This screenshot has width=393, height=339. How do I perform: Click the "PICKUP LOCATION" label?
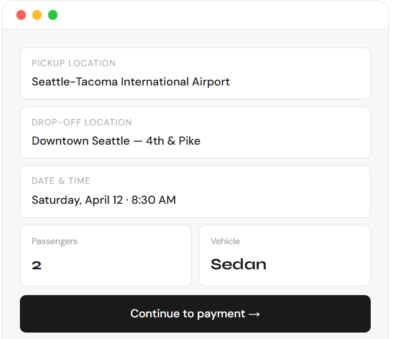pos(74,63)
